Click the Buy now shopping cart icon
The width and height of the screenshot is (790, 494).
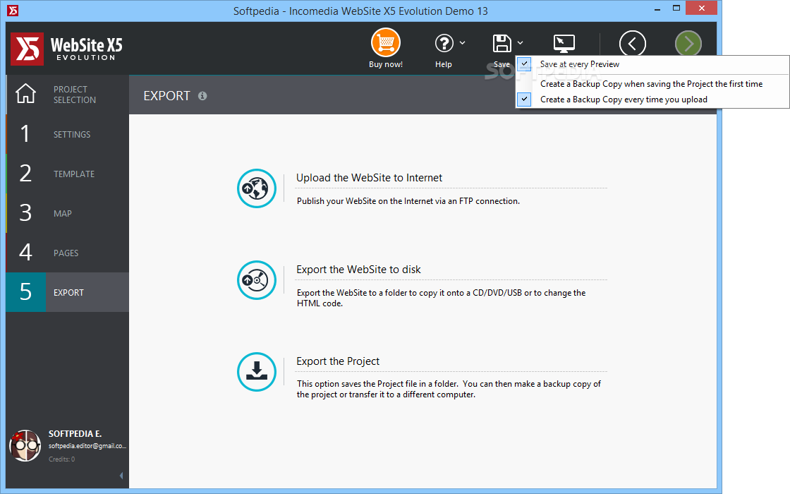(385, 43)
